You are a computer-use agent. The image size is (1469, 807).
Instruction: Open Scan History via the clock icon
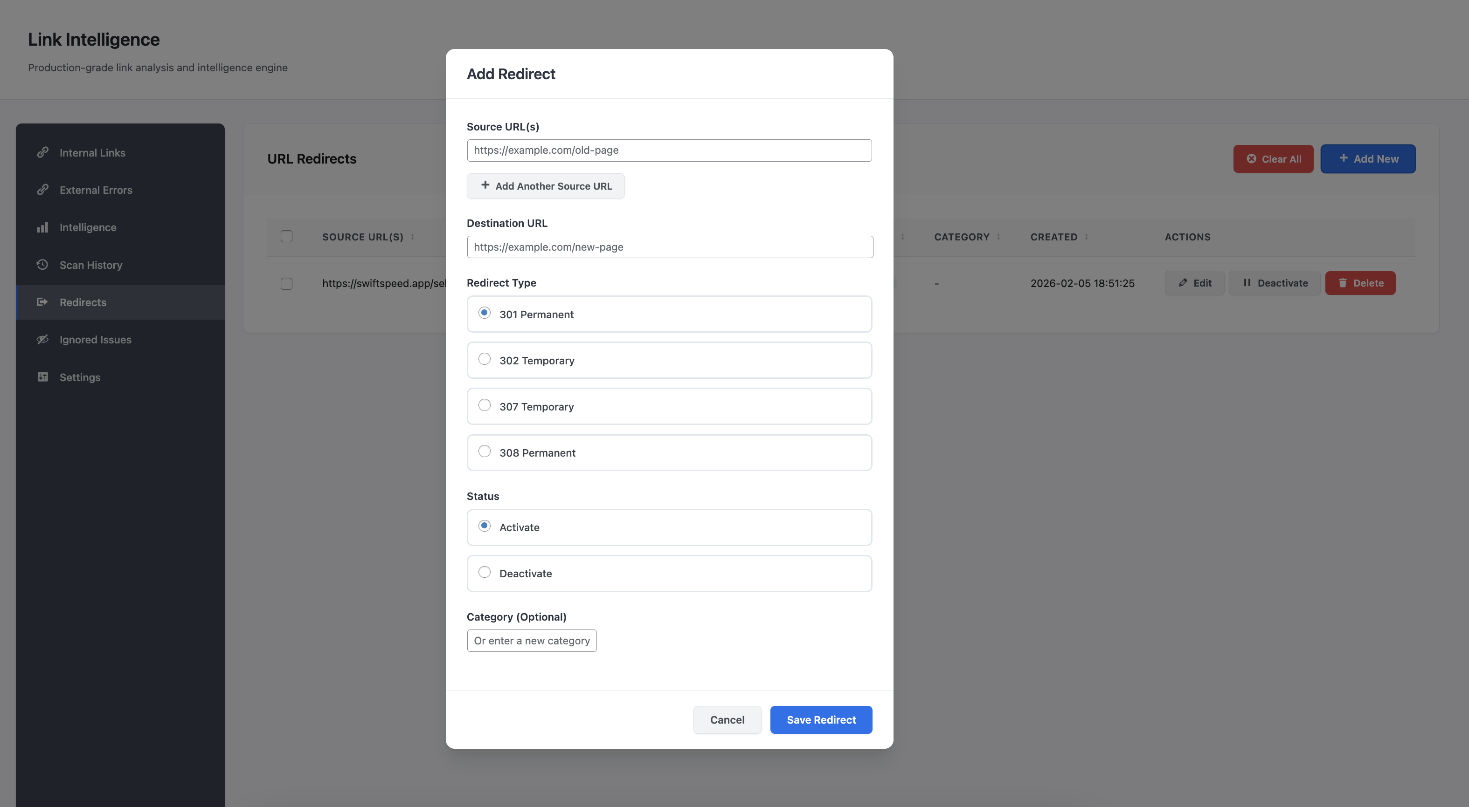coord(43,264)
